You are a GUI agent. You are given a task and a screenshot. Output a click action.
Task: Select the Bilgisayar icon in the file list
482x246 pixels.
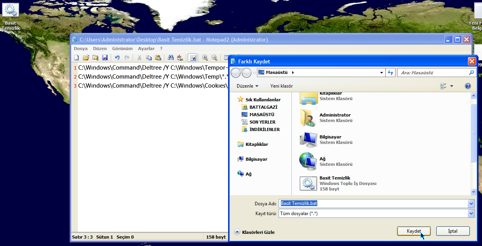tap(308, 140)
